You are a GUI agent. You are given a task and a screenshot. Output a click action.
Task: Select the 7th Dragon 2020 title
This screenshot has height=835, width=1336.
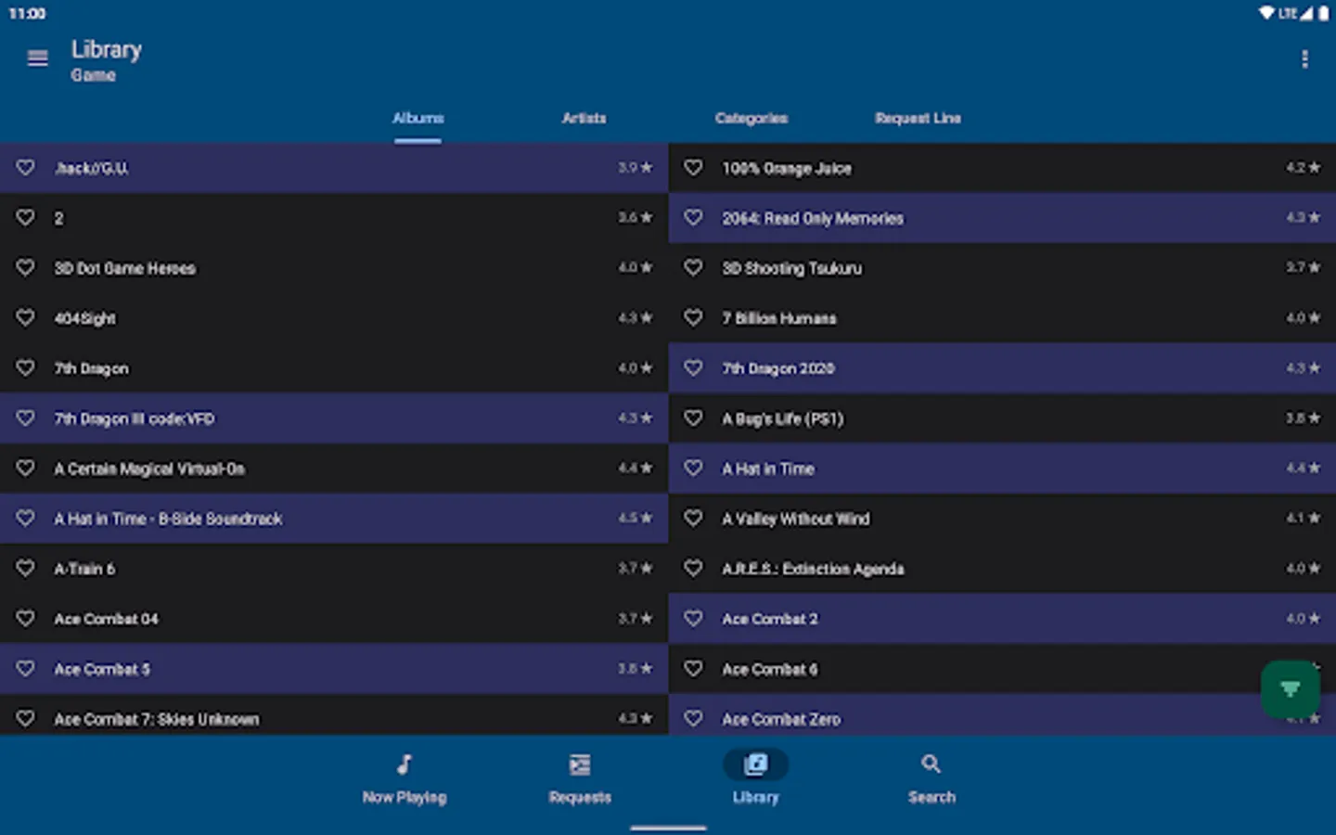[777, 369]
